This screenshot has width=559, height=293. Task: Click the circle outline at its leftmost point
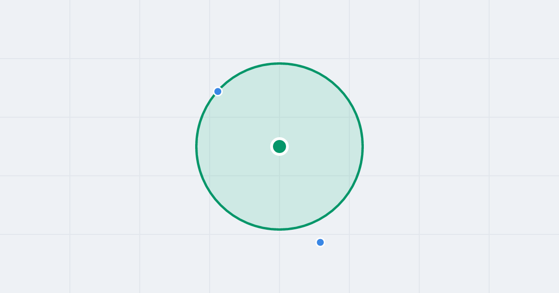197,146
